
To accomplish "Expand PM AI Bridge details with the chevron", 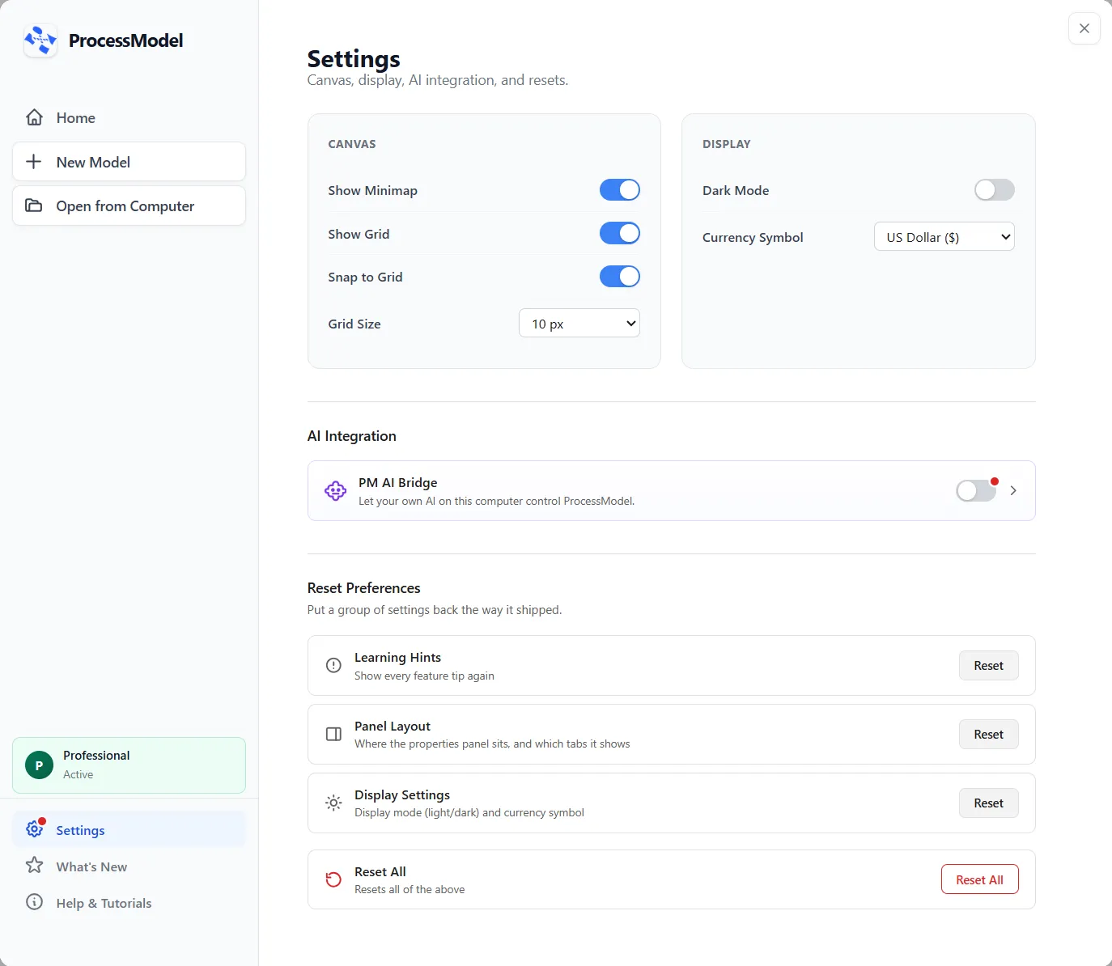I will pos(1013,490).
